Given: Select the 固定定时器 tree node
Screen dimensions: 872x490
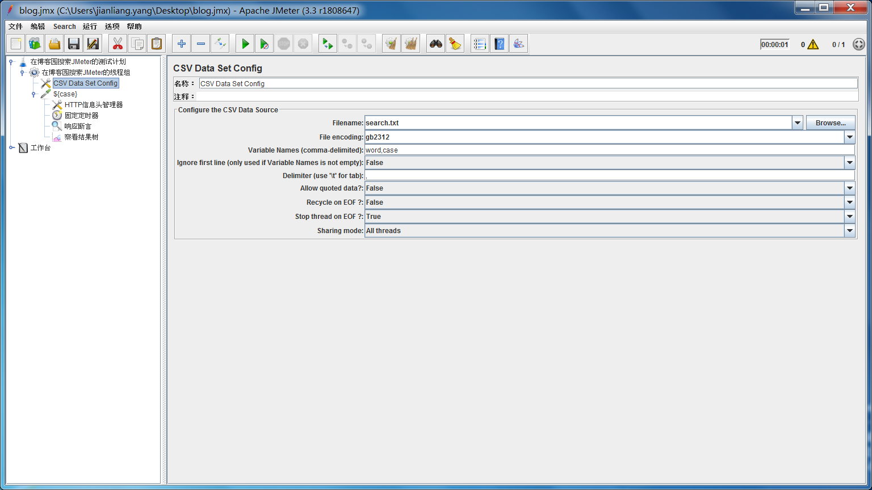Looking at the screenshot, I should (81, 116).
